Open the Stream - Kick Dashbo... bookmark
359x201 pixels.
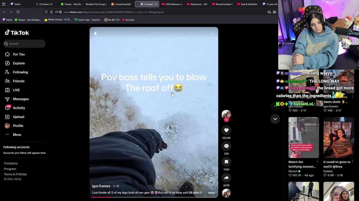(x=28, y=20)
